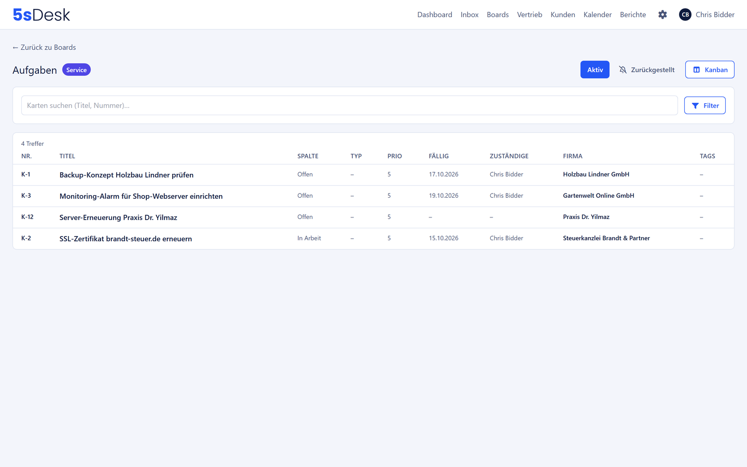Click the Zurück zu Boards link
This screenshot has width=747, height=467.
click(x=44, y=47)
